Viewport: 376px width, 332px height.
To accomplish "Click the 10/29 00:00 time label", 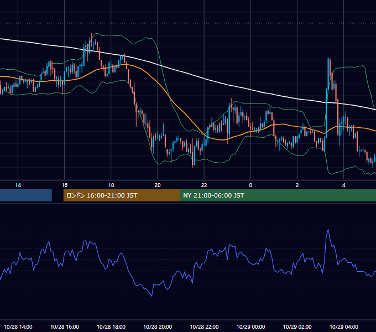I will 250,326.
